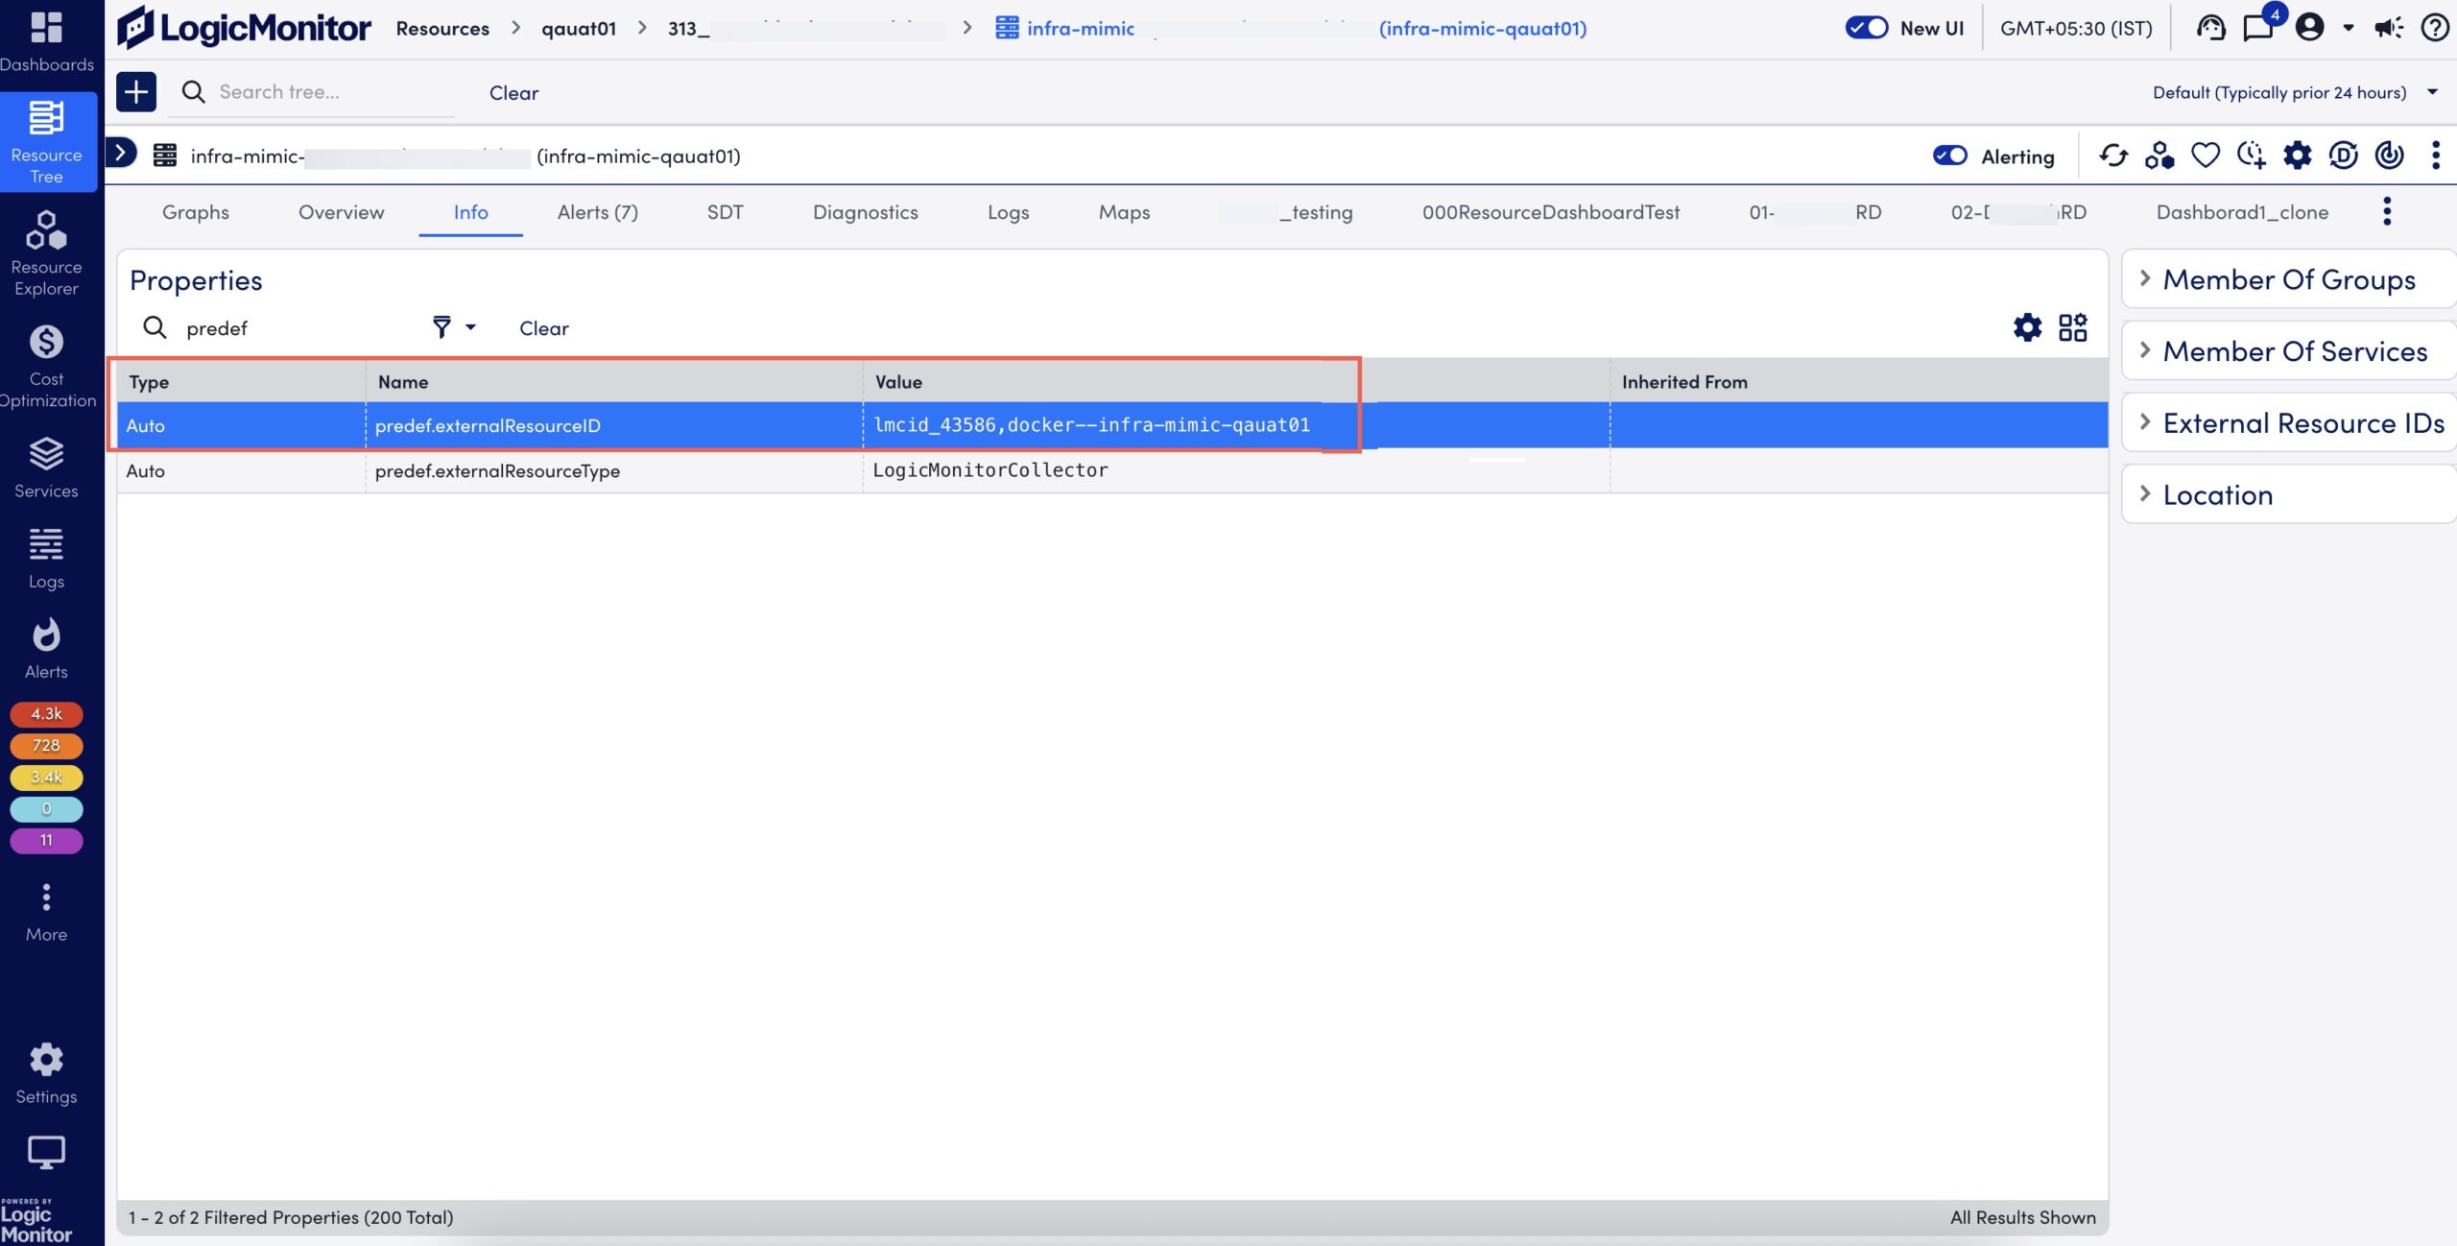Viewport: 2457px width, 1246px height.
Task: Open the Alerts (7) tab
Action: [x=598, y=211]
